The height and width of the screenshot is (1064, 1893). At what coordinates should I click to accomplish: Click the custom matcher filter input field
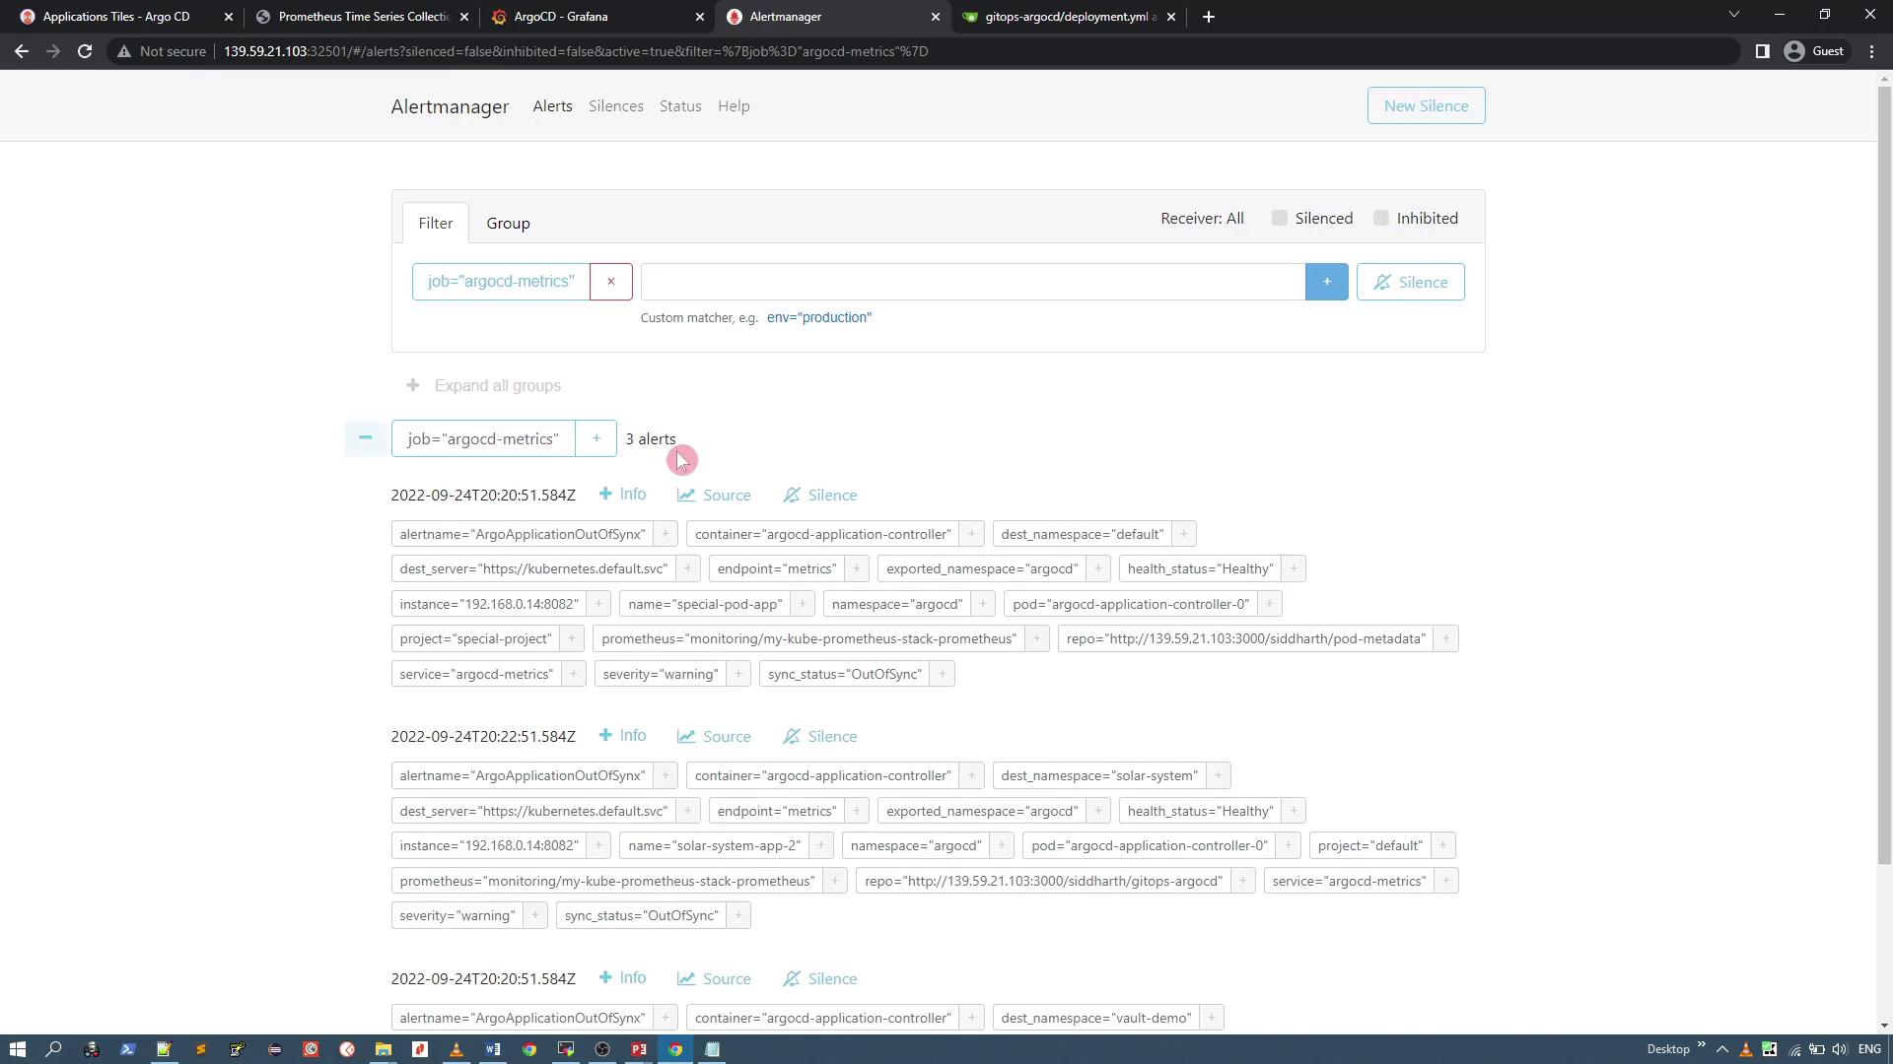pos(972,282)
